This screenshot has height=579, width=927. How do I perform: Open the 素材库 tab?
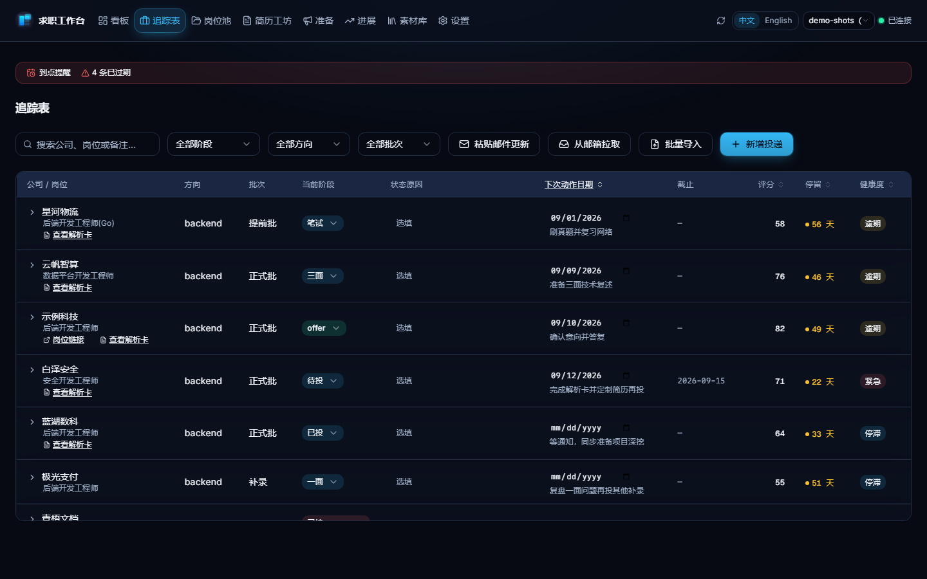click(407, 21)
